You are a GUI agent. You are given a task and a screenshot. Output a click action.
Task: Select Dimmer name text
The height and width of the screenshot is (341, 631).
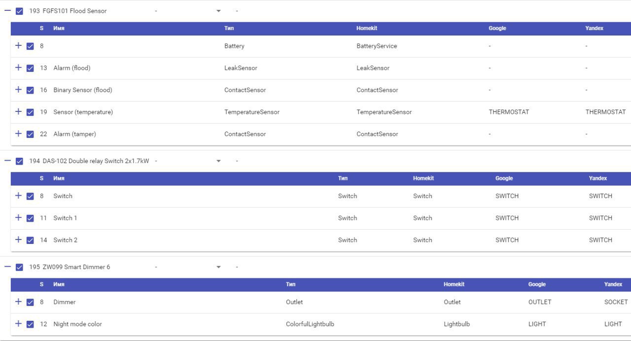(65, 302)
